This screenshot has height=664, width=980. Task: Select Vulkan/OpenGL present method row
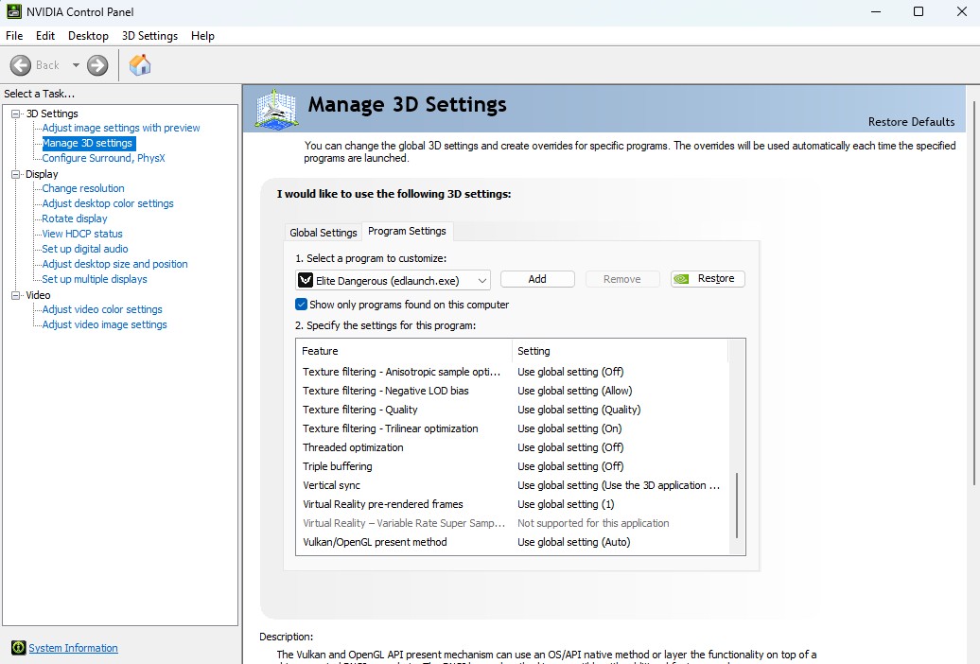[512, 542]
